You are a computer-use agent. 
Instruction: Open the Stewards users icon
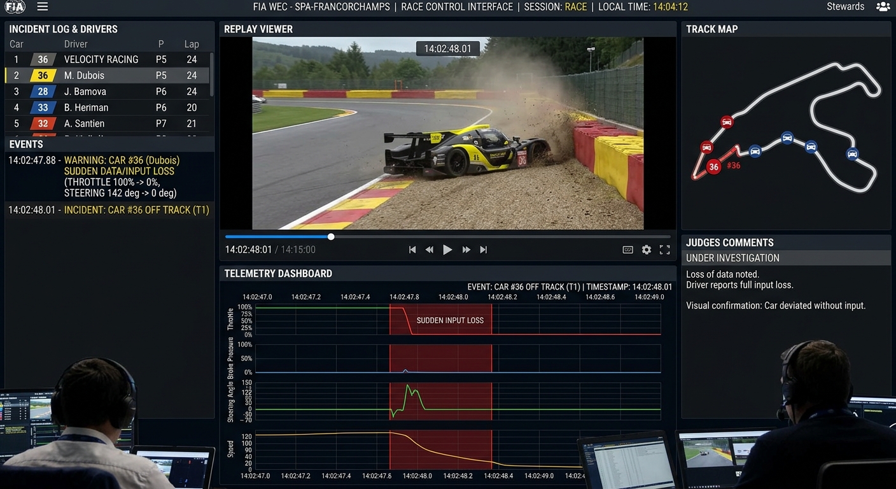tap(883, 7)
